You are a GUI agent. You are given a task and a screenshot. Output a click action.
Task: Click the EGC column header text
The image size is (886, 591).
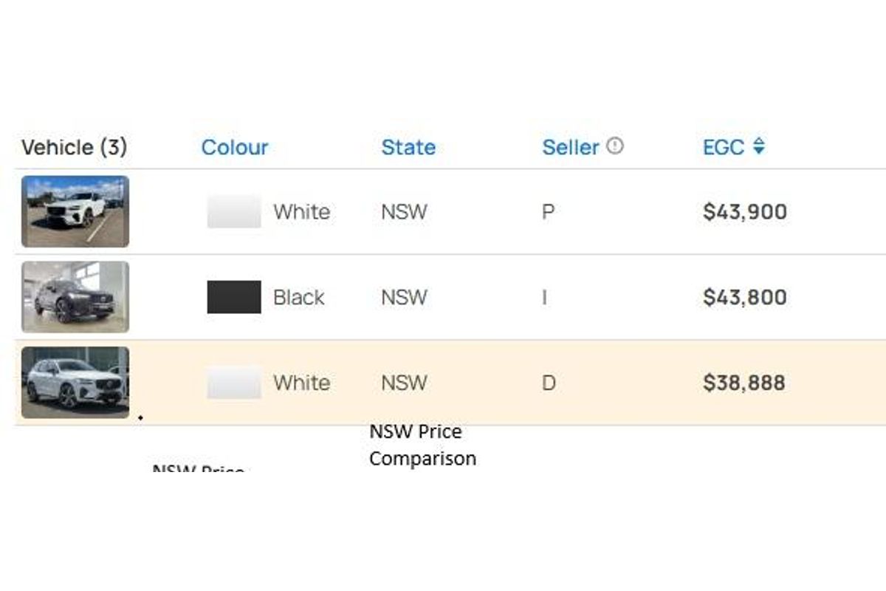(x=724, y=147)
